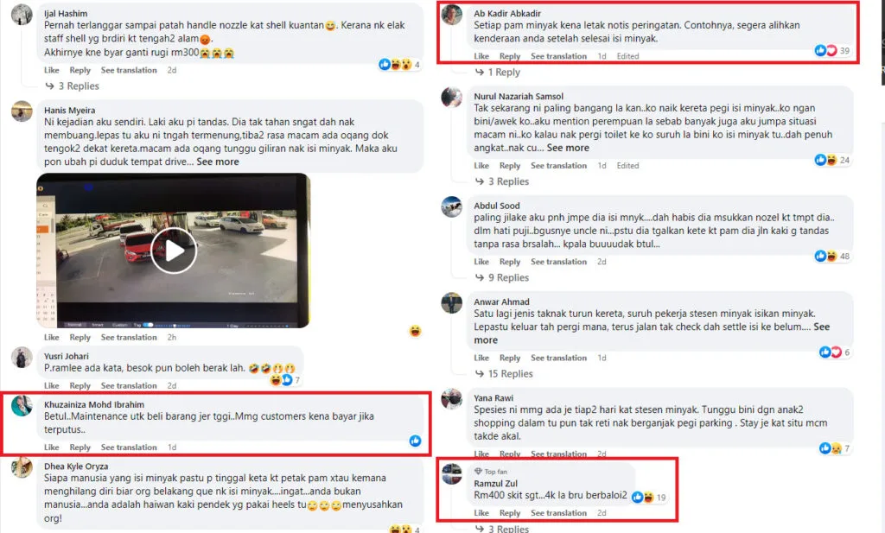Open Nurul Nazariah Samsol's avatar
885x533 pixels.
pos(451,97)
